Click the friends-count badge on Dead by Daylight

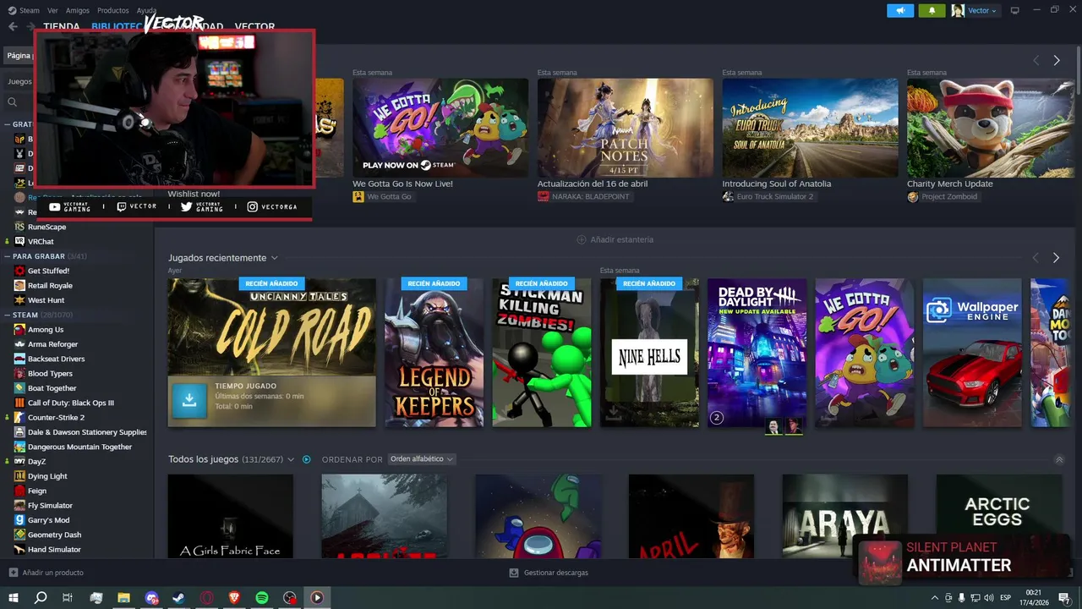(x=716, y=417)
